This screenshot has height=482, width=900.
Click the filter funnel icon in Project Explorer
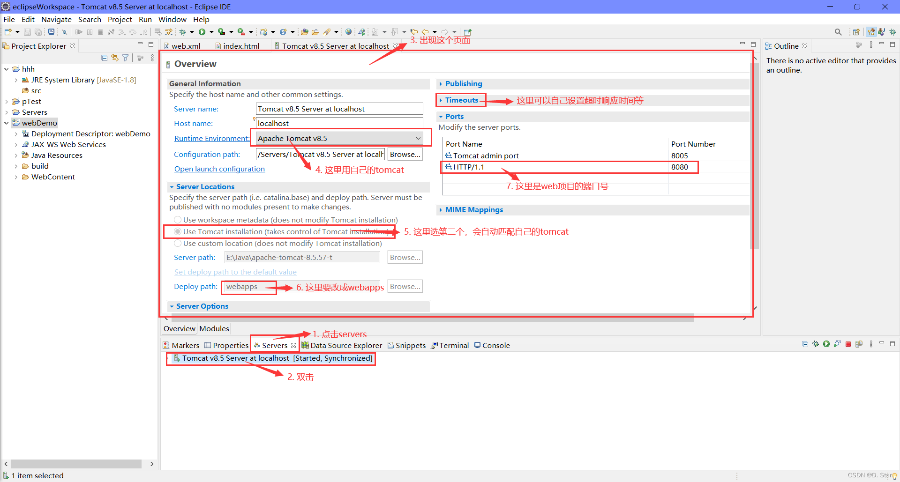tap(126, 58)
